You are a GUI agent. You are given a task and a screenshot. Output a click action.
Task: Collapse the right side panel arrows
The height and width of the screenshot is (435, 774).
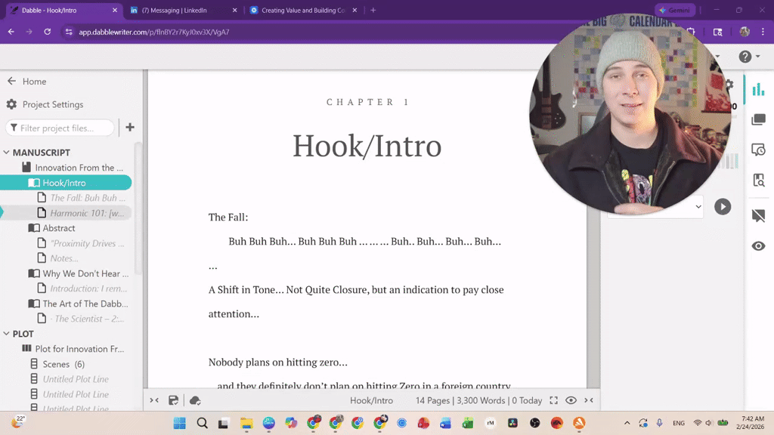coord(588,400)
